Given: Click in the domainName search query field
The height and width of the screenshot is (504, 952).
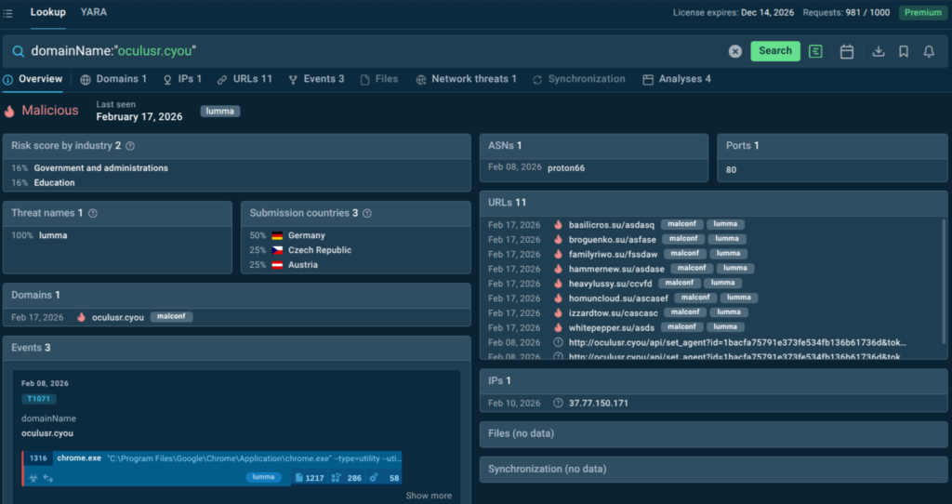Looking at the screenshot, I should coord(372,51).
